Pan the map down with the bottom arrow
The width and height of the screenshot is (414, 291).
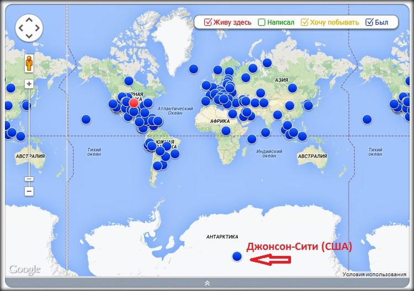point(29,37)
